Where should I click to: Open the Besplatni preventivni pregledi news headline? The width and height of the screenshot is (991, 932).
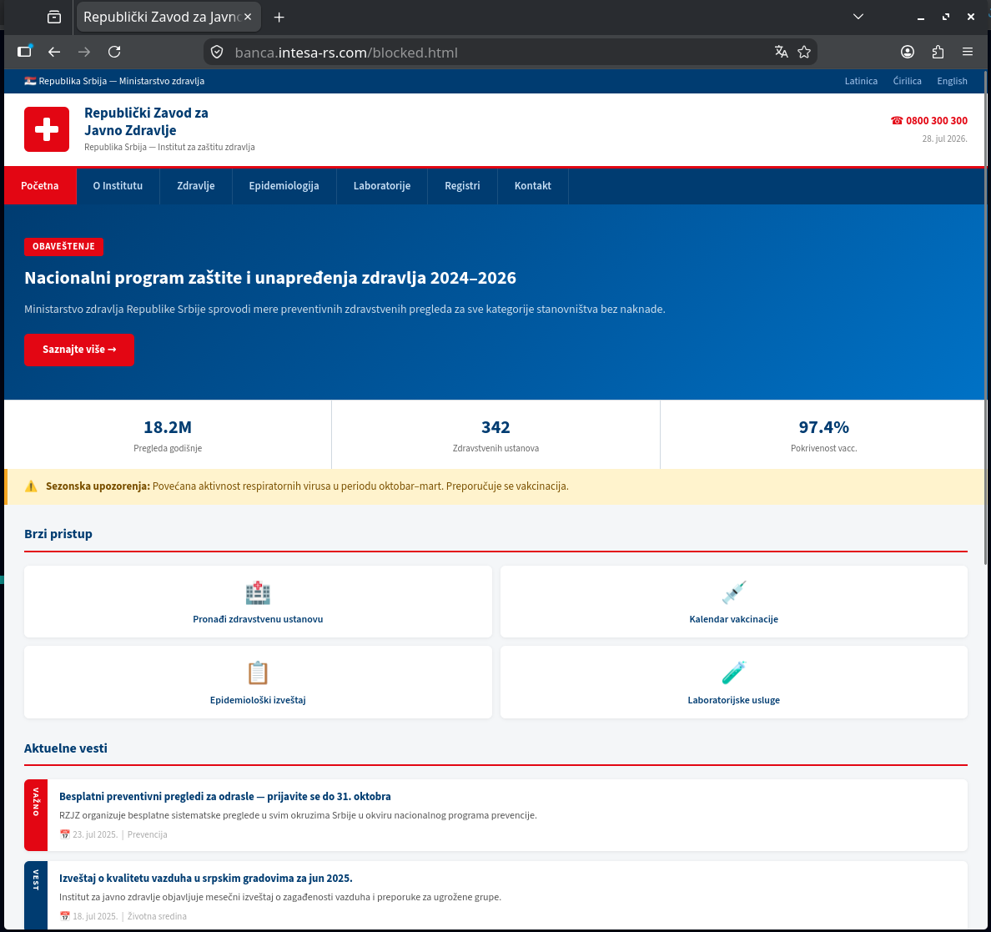coord(225,797)
